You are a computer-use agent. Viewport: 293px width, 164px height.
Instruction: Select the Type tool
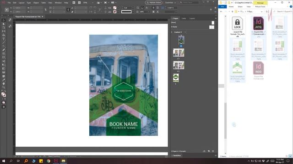coord(4,39)
